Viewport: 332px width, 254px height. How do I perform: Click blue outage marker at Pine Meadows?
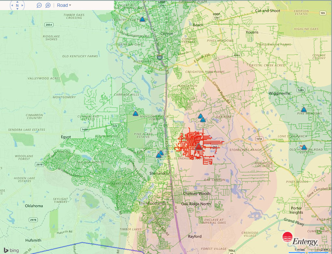pyautogui.click(x=304, y=110)
